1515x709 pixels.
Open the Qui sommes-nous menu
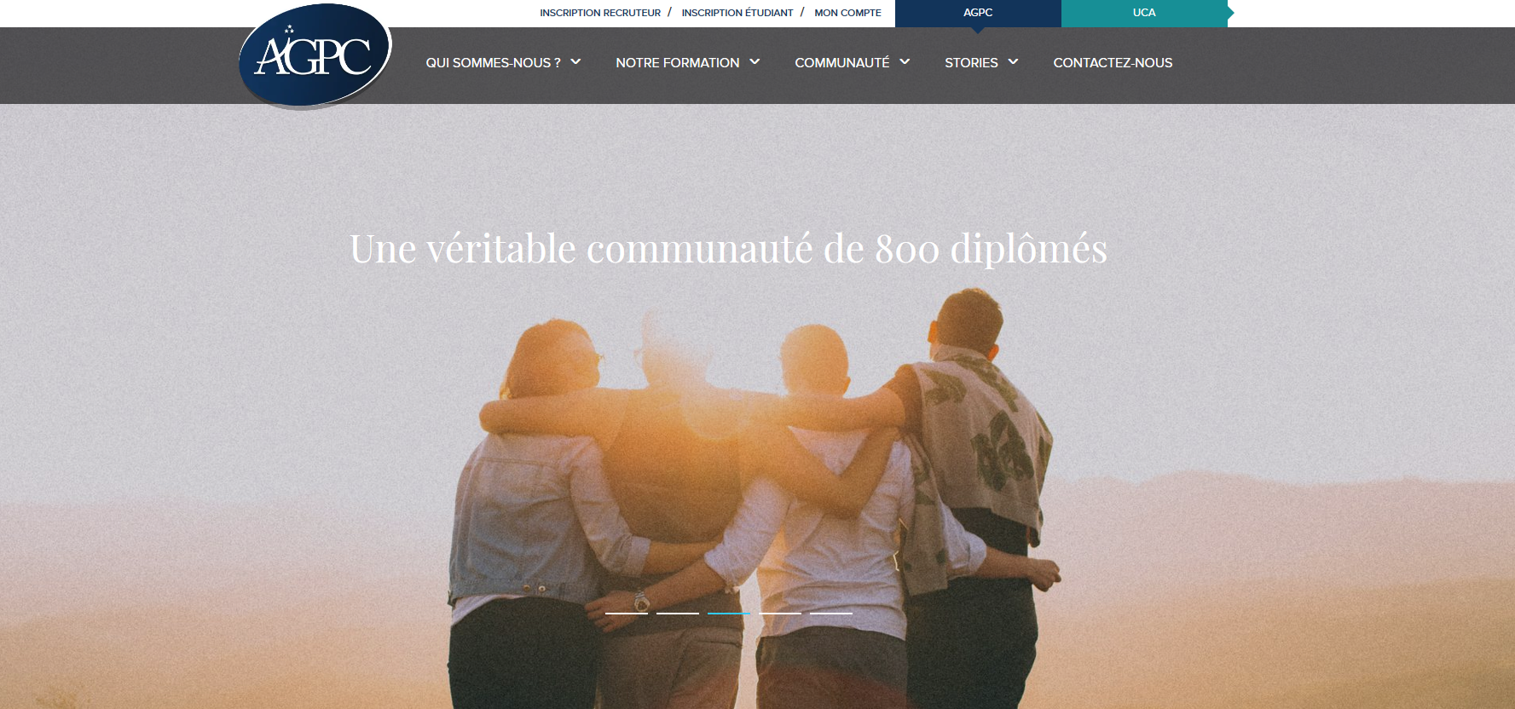click(x=493, y=62)
